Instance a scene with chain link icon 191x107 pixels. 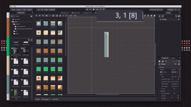(x=163, y=16)
